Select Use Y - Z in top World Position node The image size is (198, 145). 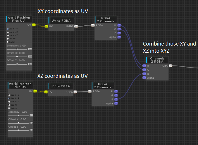[12, 35]
